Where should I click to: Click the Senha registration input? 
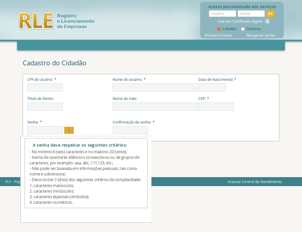(x=45, y=130)
